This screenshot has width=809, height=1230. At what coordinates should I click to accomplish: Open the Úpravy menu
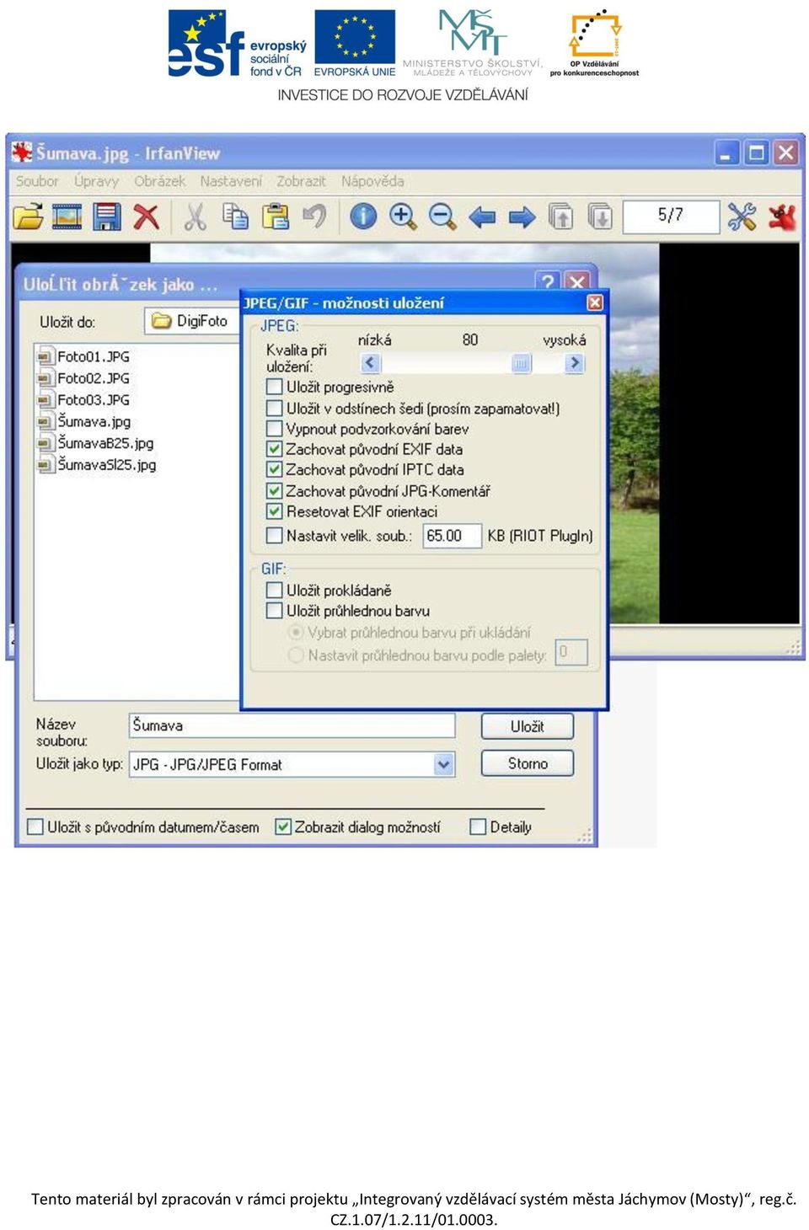click(x=96, y=181)
